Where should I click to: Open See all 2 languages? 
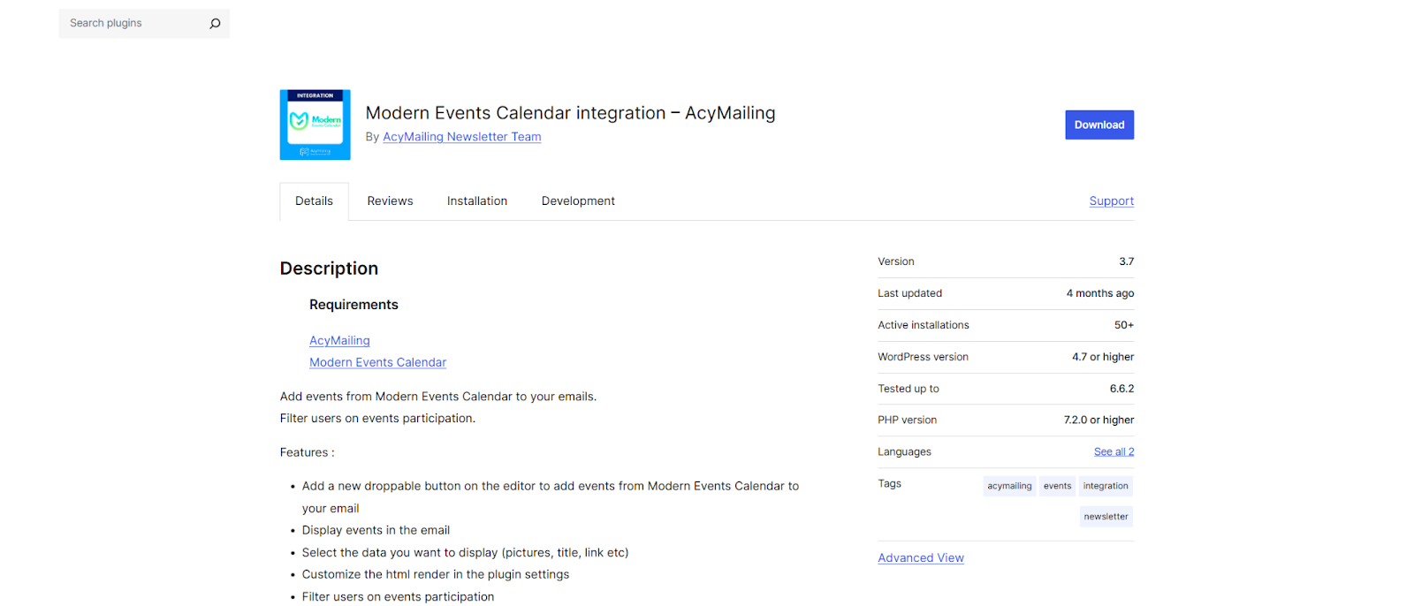pos(1114,451)
